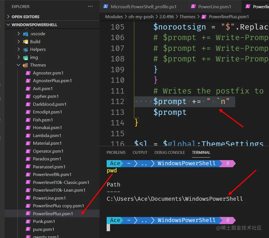
Task: Click the terminal cursor at the prompt
Action: (108, 227)
